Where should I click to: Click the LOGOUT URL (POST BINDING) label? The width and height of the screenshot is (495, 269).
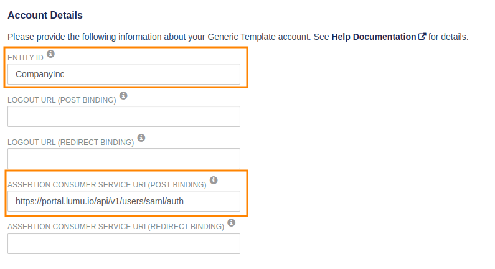(x=62, y=100)
